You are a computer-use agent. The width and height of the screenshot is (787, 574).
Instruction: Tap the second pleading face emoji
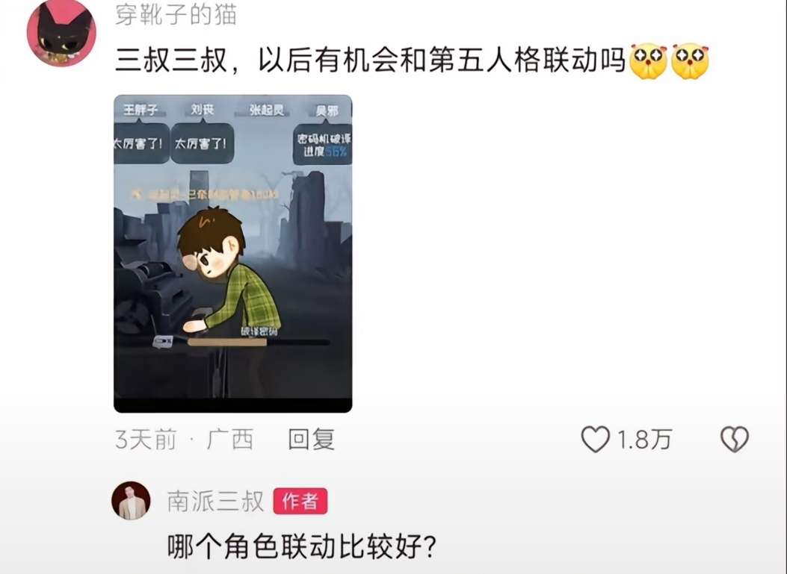[691, 61]
